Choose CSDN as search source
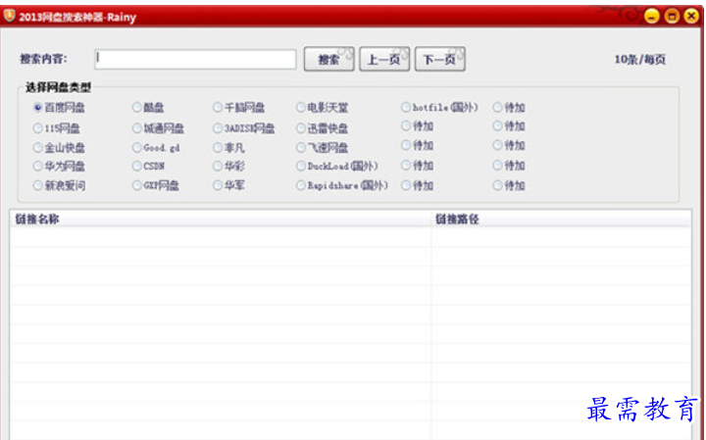This screenshot has width=706, height=440. click(149, 167)
